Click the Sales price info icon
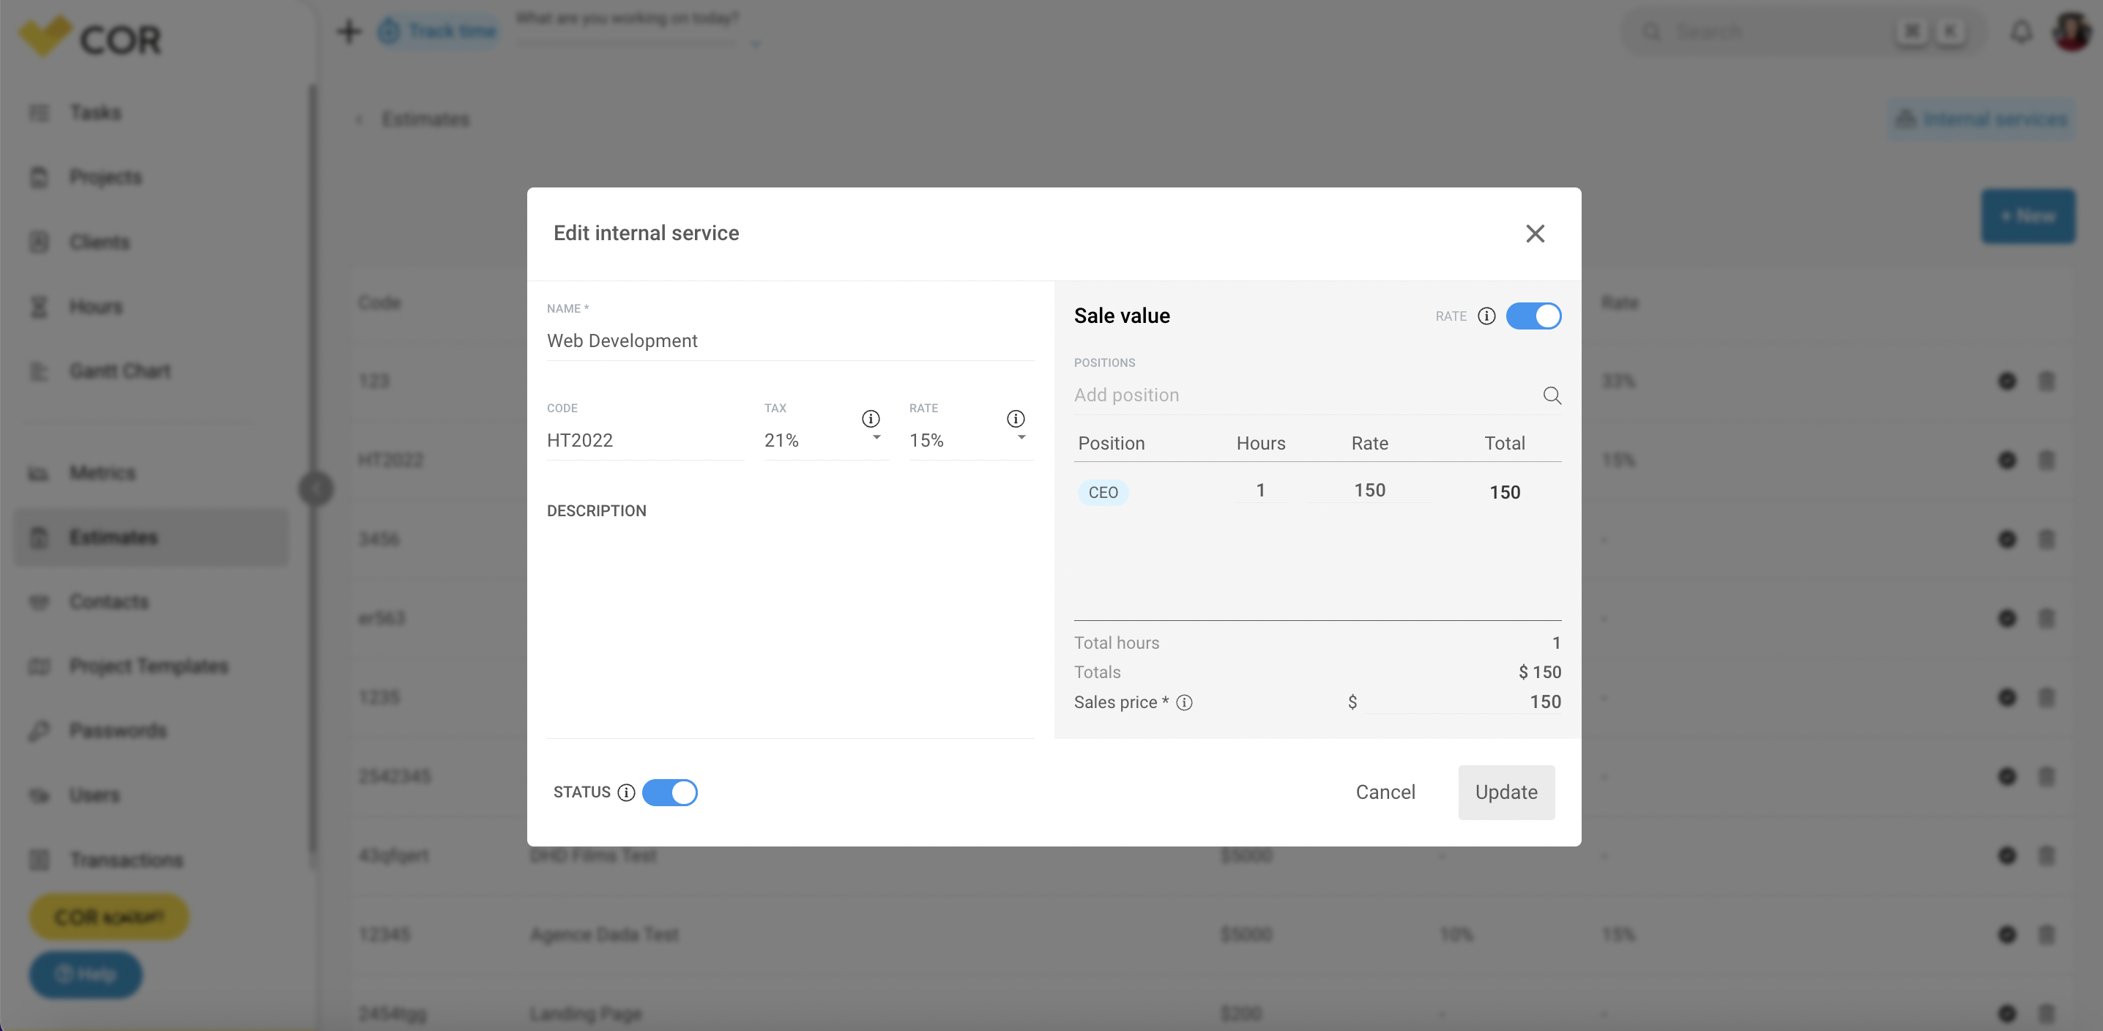Image resolution: width=2103 pixels, height=1031 pixels. click(x=1185, y=702)
